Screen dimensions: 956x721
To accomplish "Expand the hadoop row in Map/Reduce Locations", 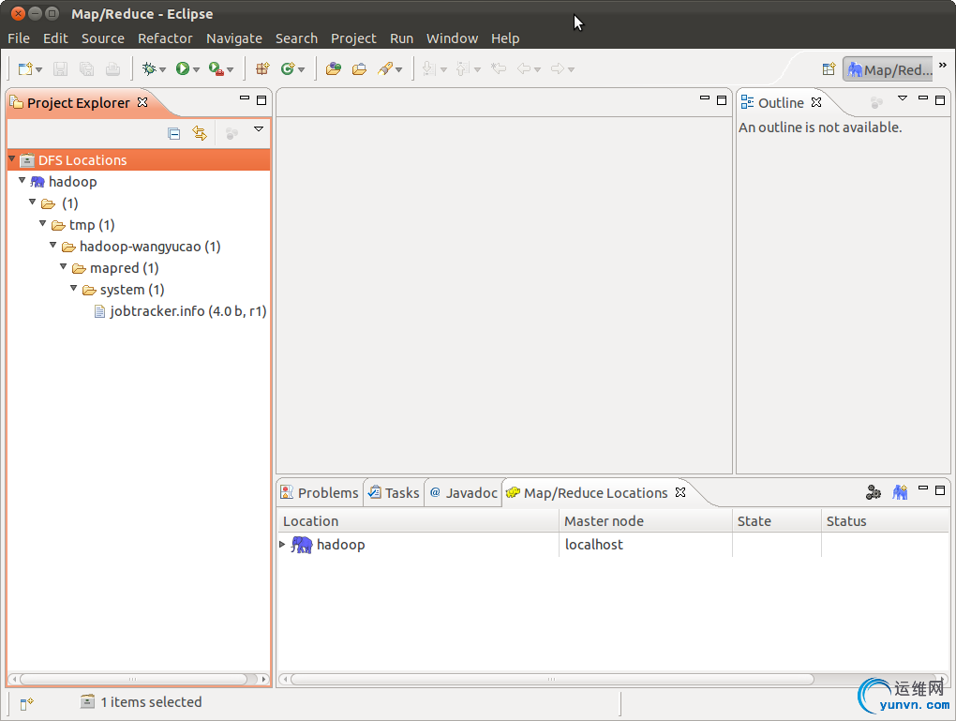I will (x=282, y=544).
